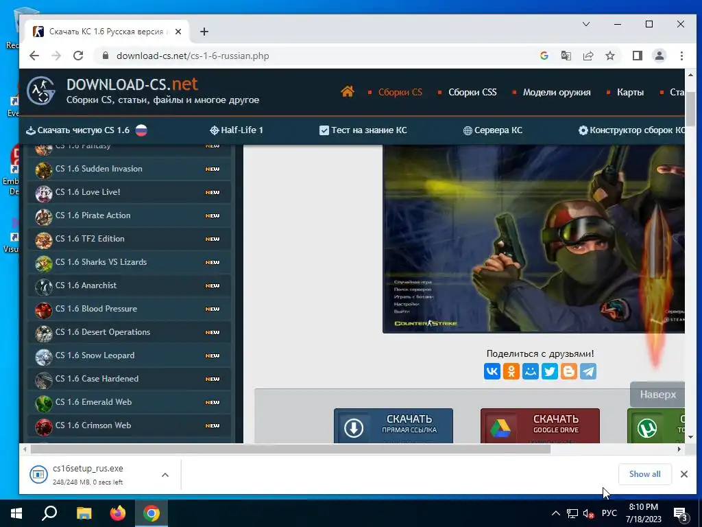
Task: Share via Telegram icon
Action: [588, 371]
